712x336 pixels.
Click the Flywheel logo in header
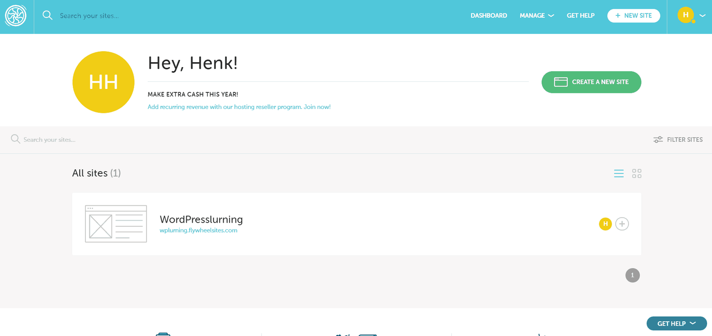(16, 16)
